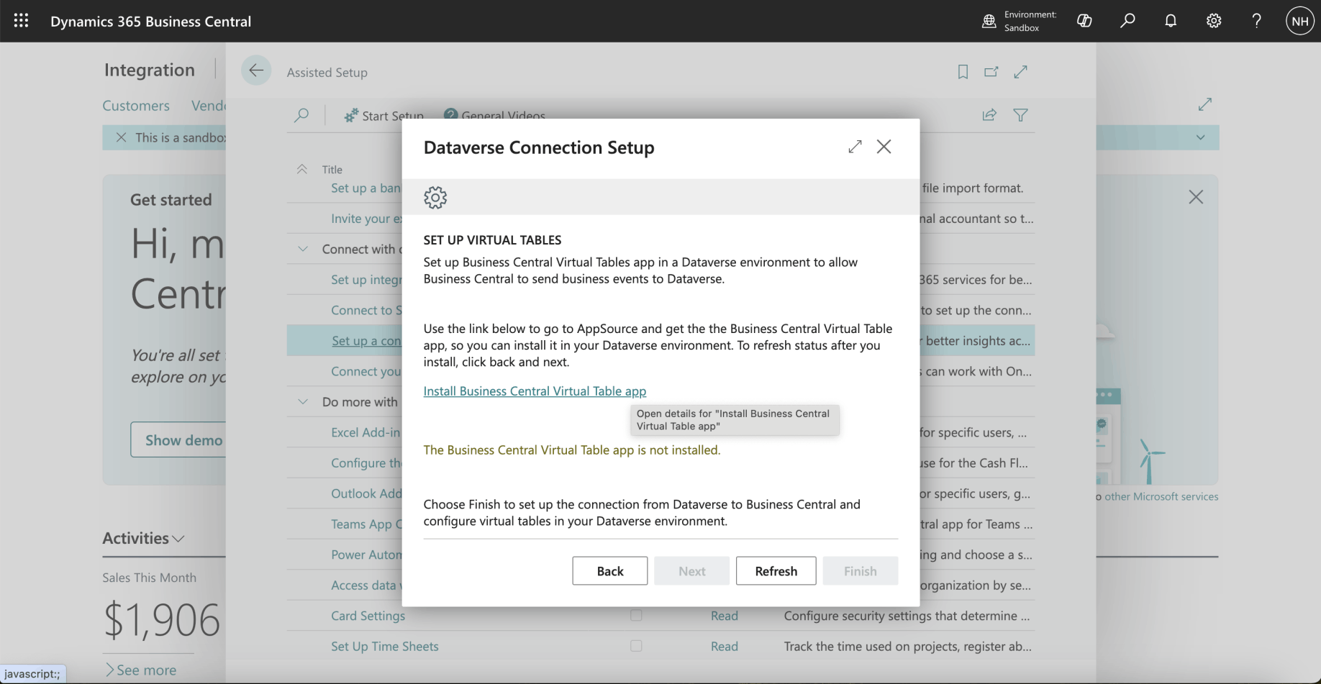Open the Invite your external accountant row
This screenshot has height=684, width=1321.
click(366, 219)
